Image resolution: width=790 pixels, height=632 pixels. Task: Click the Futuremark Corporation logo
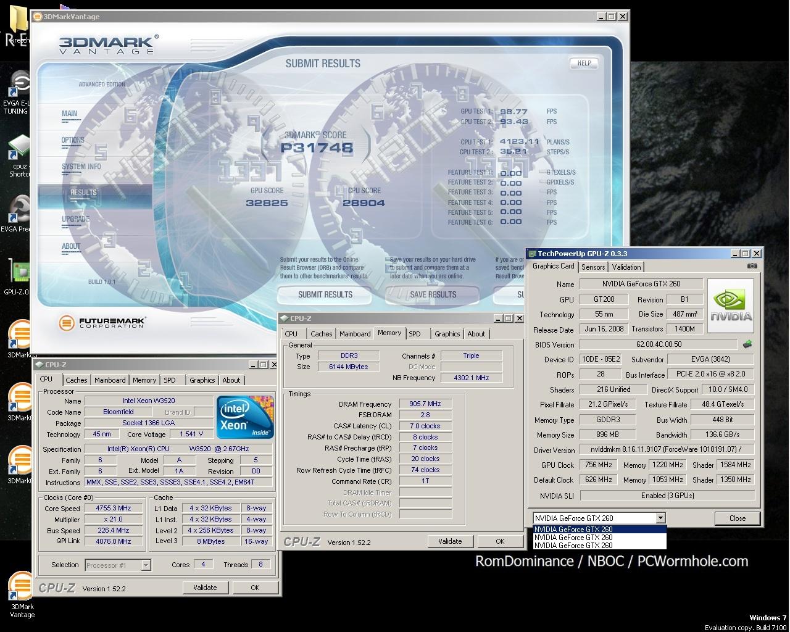(102, 322)
